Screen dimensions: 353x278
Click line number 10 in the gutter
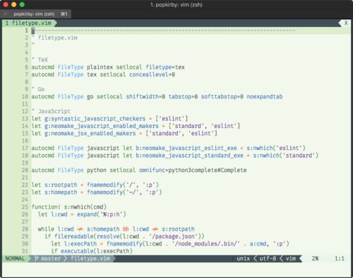pos(25,96)
